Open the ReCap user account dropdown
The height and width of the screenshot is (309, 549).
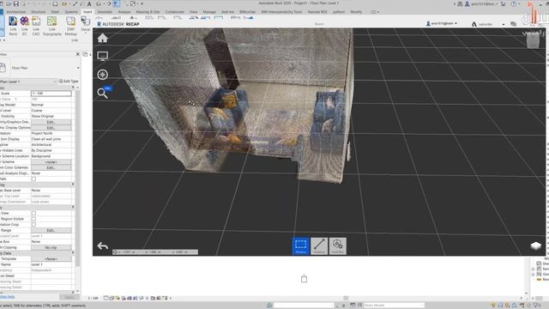click(x=455, y=23)
